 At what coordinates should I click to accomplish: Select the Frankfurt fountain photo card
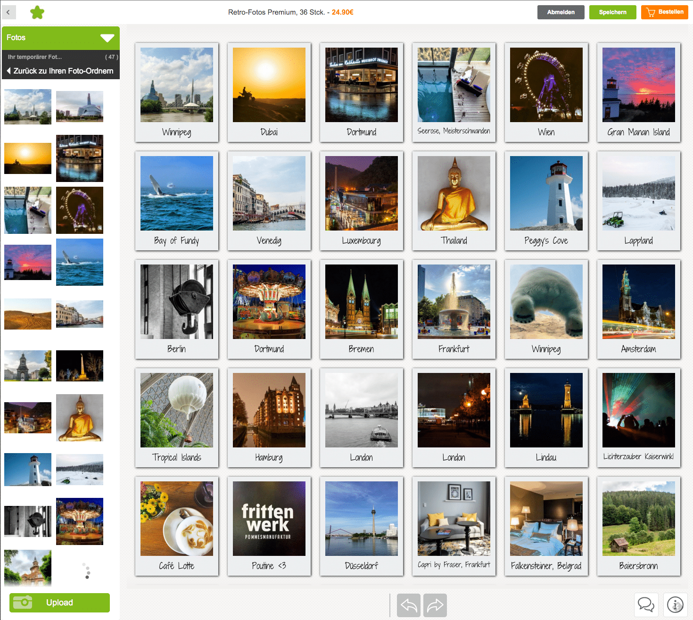(454, 309)
